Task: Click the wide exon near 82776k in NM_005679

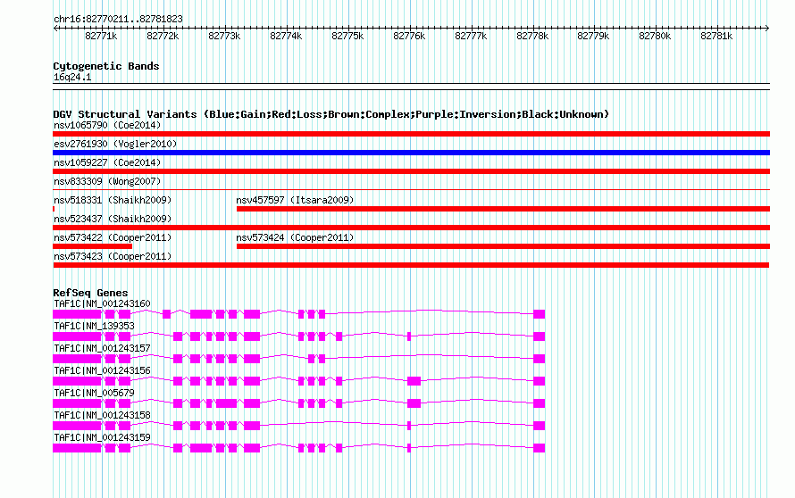Action: (x=414, y=403)
